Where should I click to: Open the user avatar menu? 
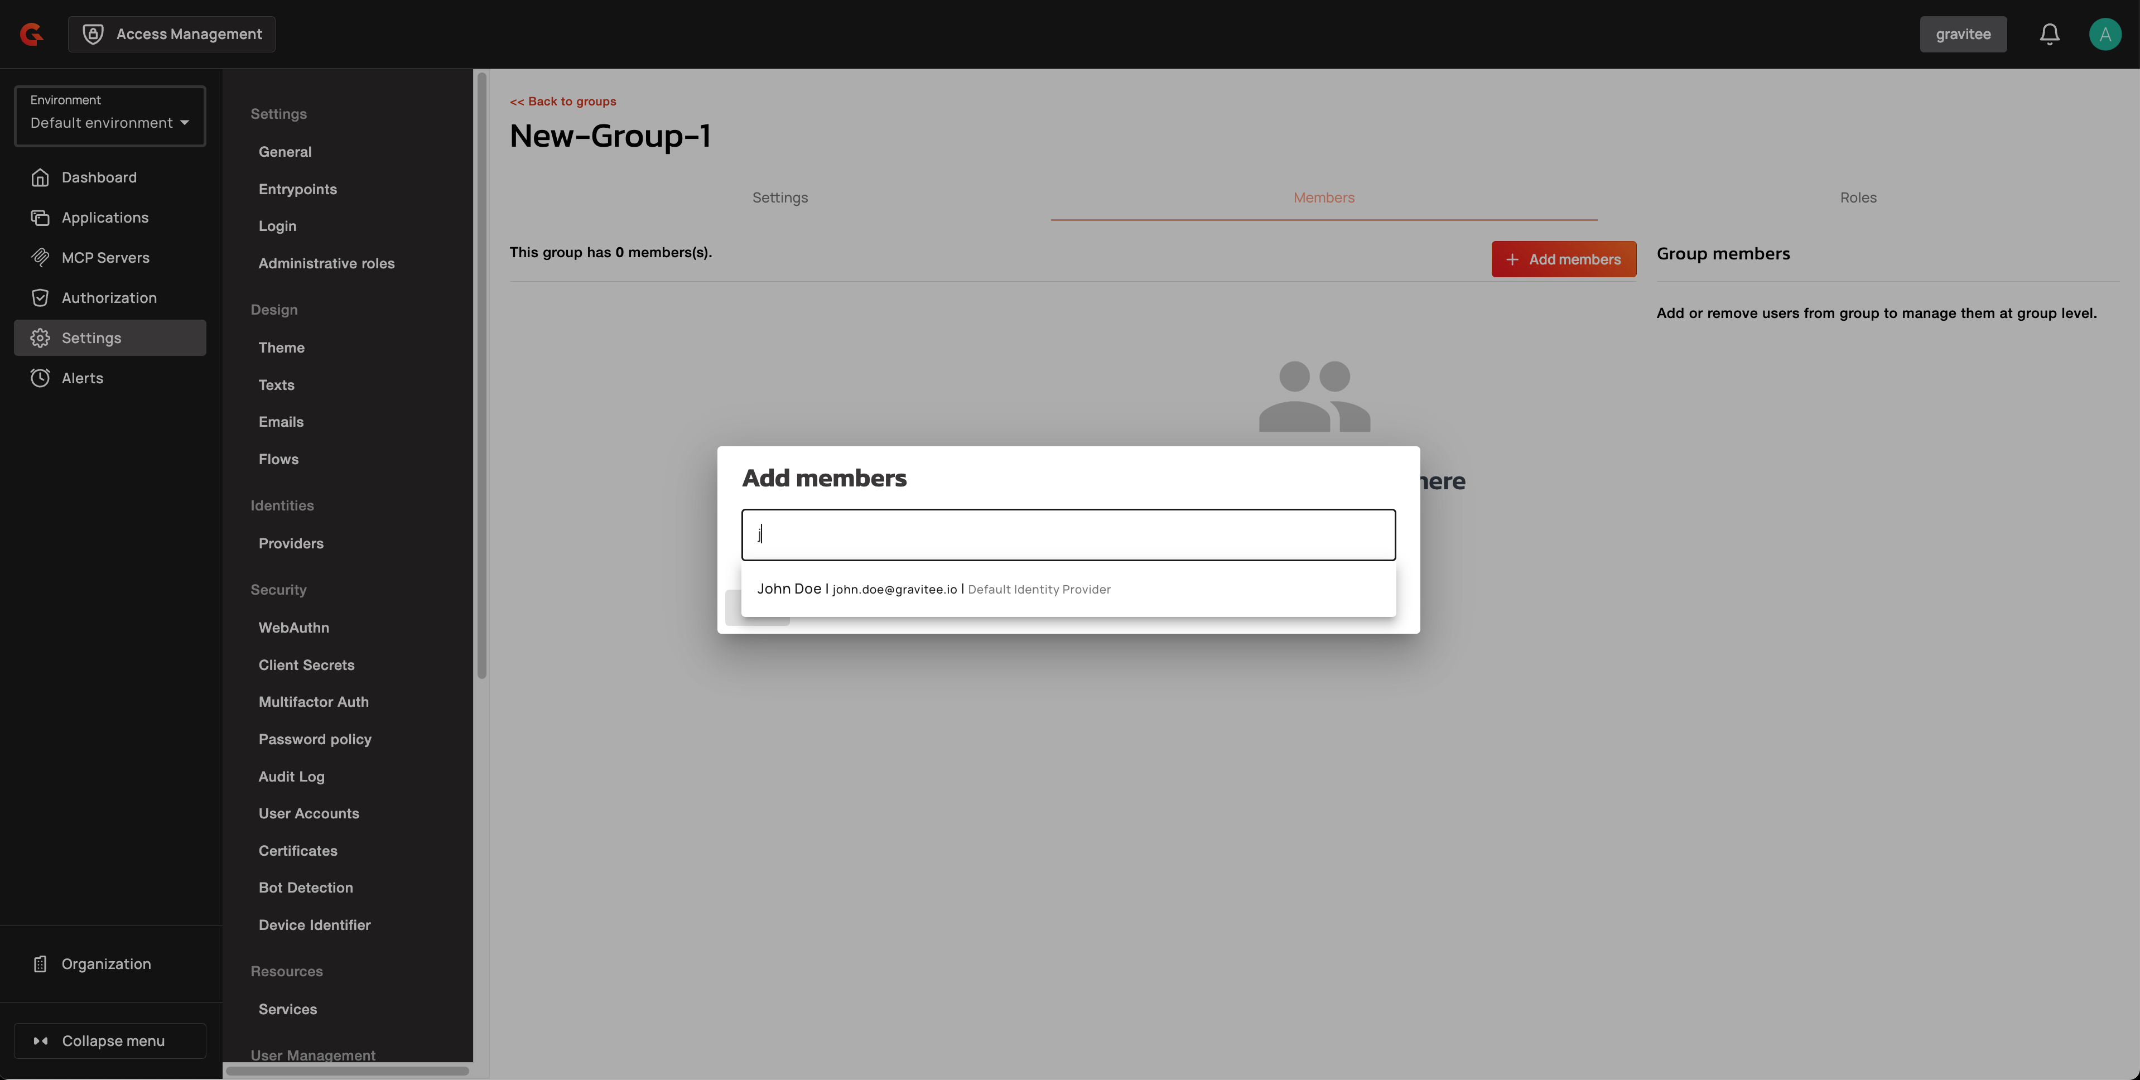tap(2104, 34)
